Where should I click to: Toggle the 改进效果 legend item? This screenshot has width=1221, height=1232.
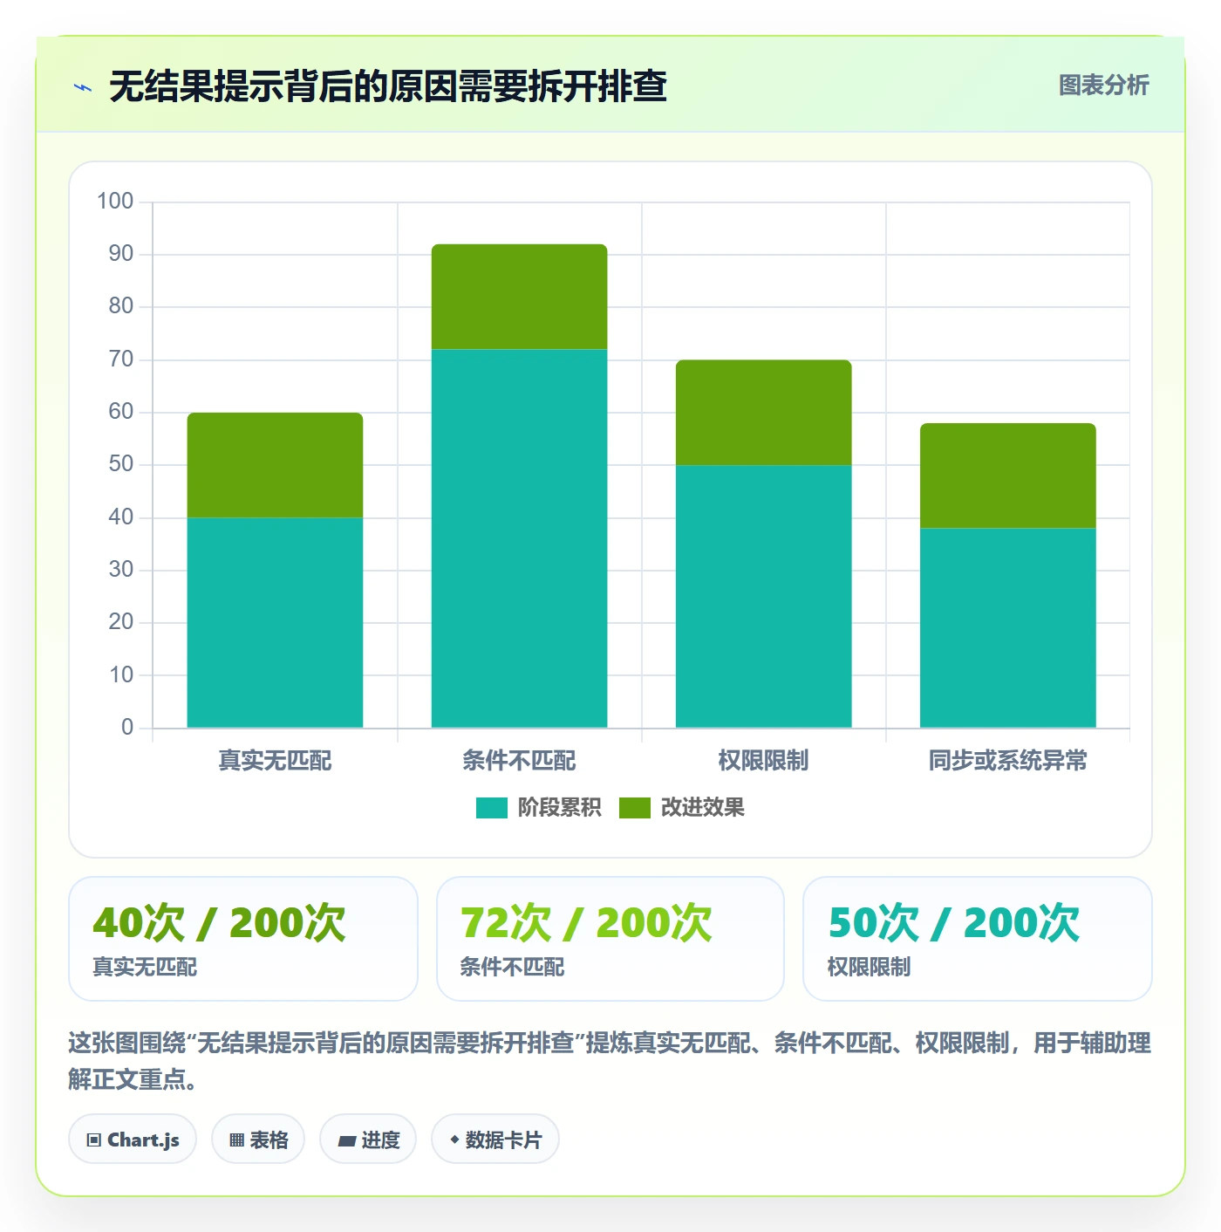click(x=682, y=807)
